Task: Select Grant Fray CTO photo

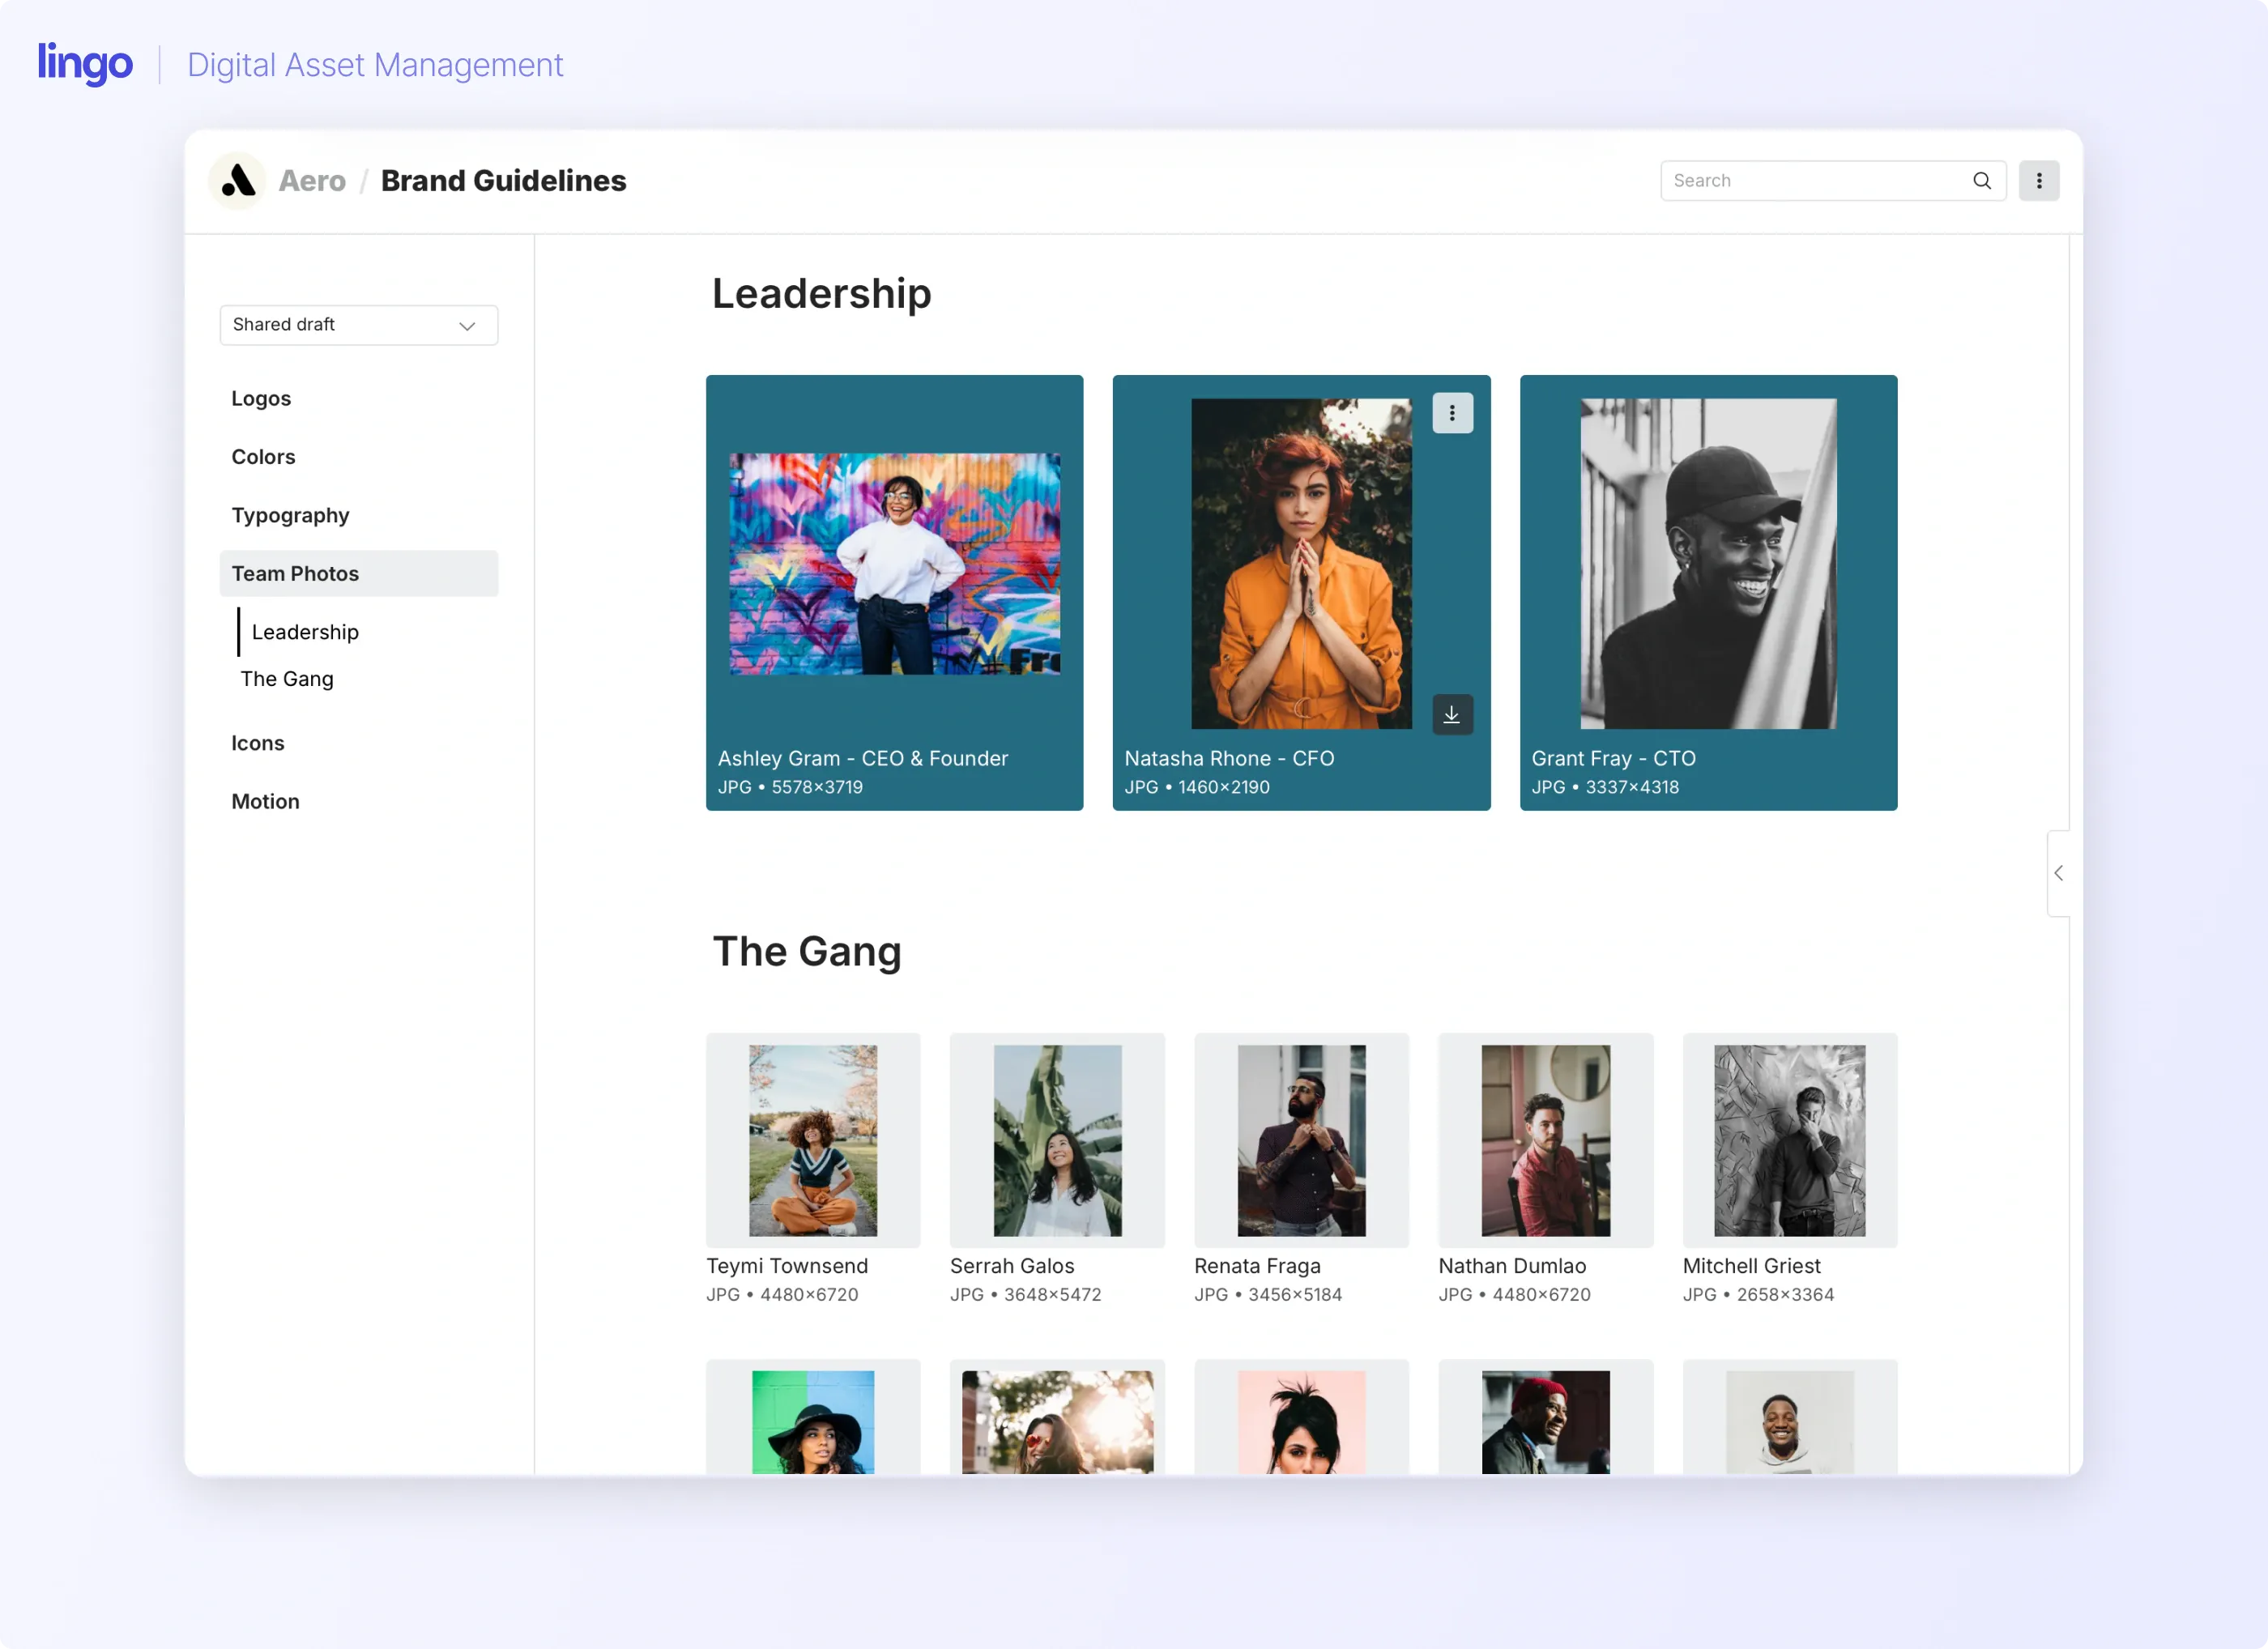Action: pyautogui.click(x=1707, y=564)
